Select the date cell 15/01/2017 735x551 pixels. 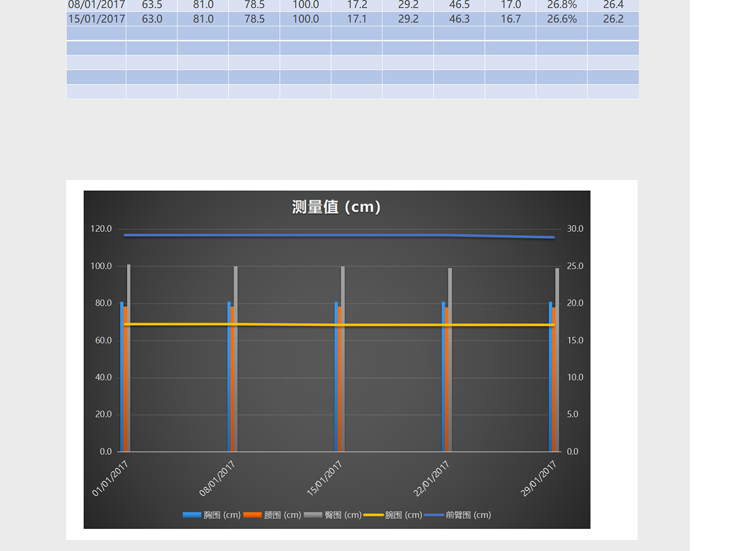click(x=96, y=19)
